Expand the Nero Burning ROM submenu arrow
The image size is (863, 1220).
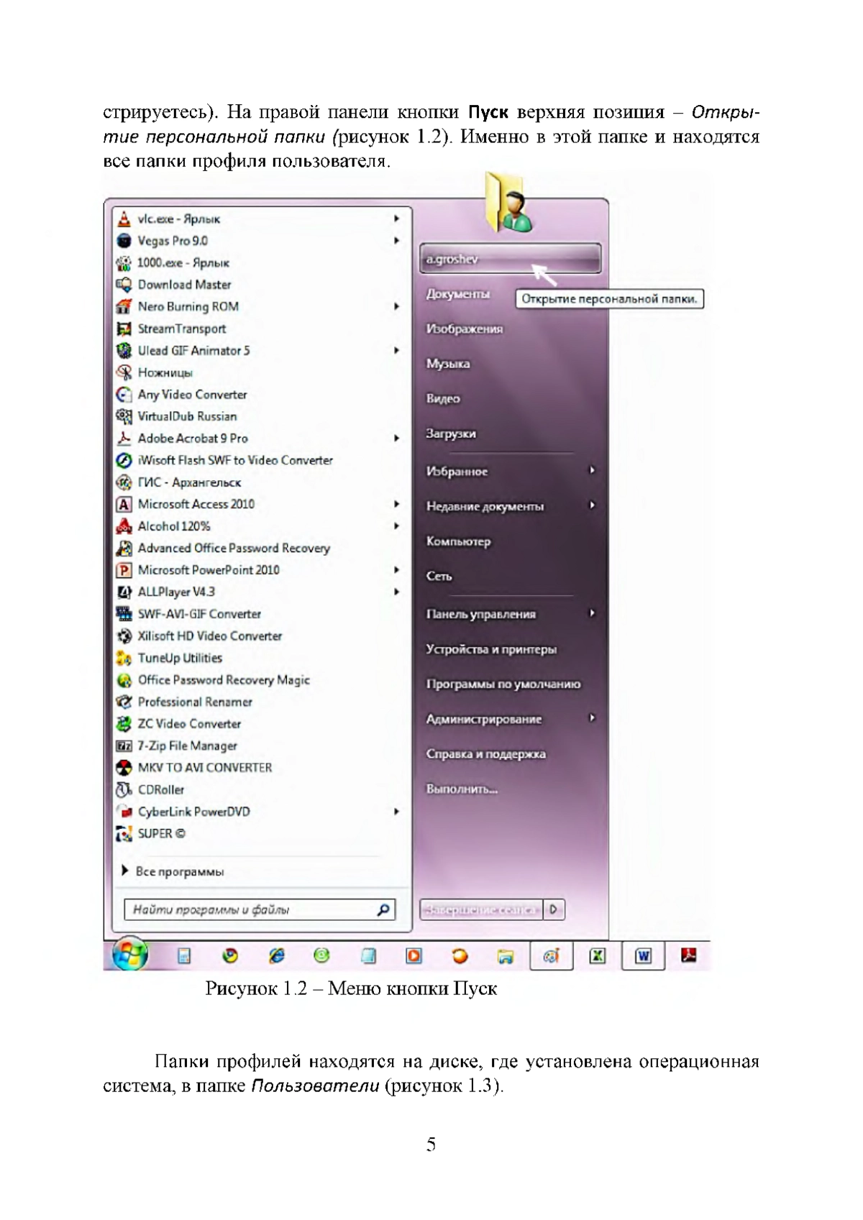coord(396,306)
